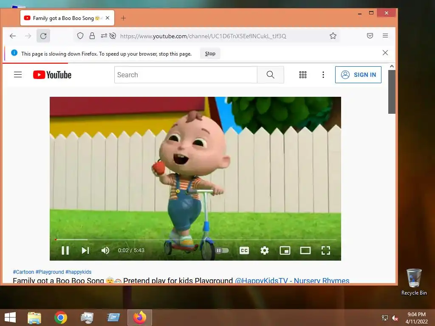Screen dimensions: 435x326
Task: Select the Recycle Bin desktop icon
Action: 414,282
